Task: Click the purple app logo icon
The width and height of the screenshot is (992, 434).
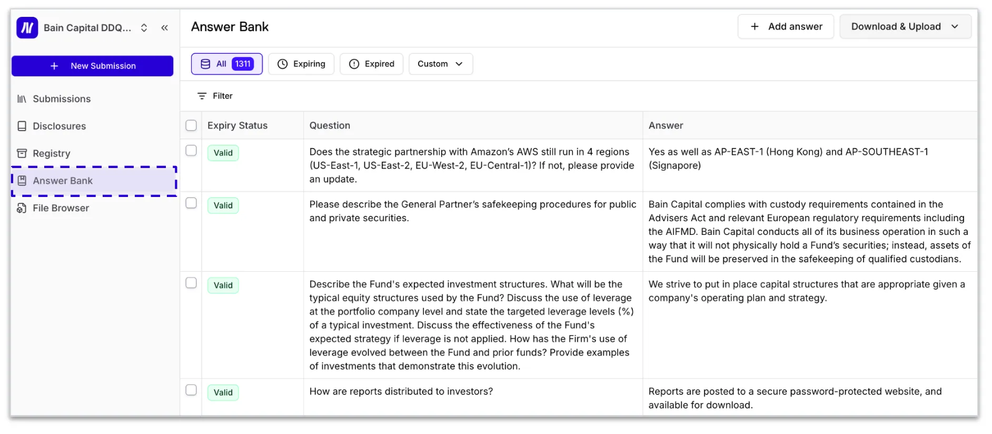Action: tap(27, 28)
